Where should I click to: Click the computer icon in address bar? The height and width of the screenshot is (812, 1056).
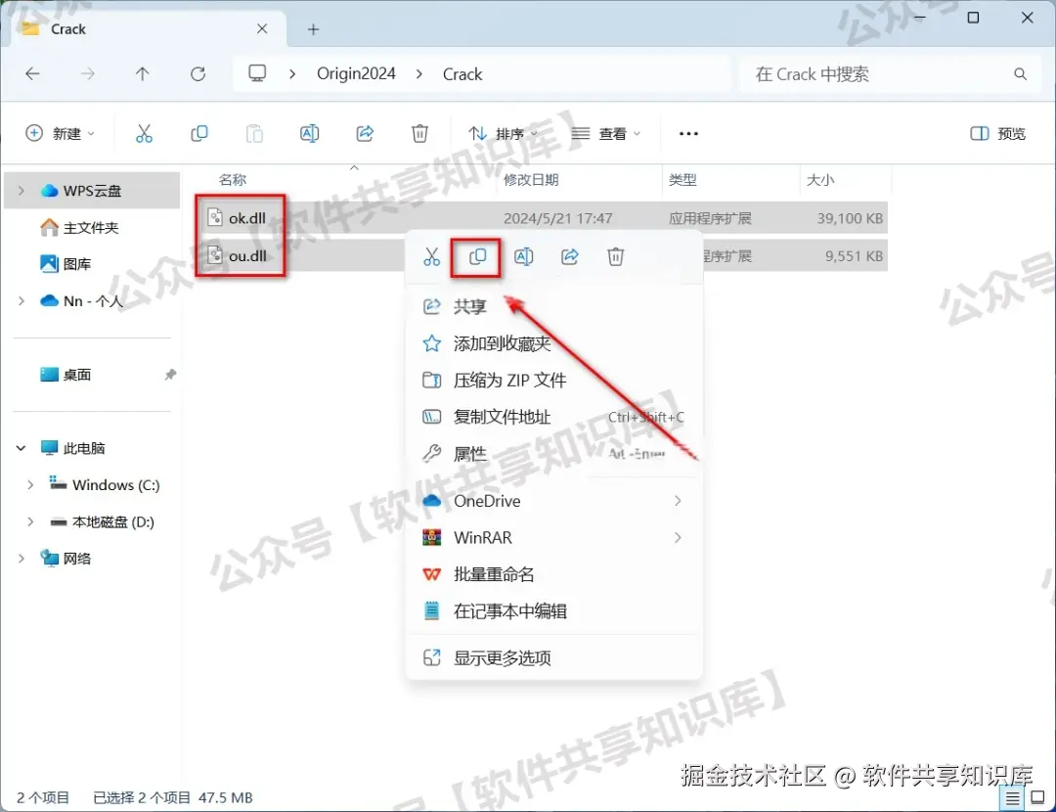pyautogui.click(x=257, y=73)
